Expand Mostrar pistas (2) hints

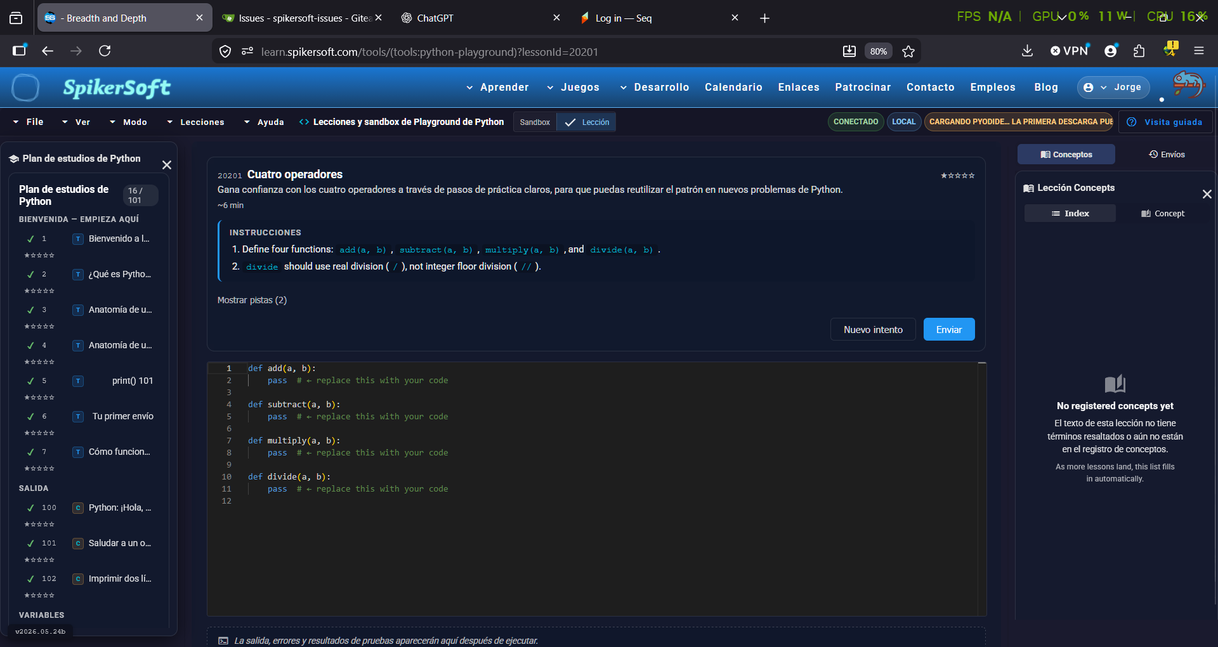(252, 300)
